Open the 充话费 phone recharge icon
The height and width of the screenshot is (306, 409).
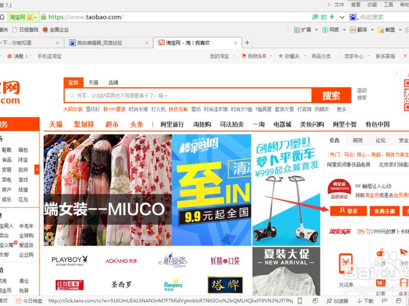[346, 264]
